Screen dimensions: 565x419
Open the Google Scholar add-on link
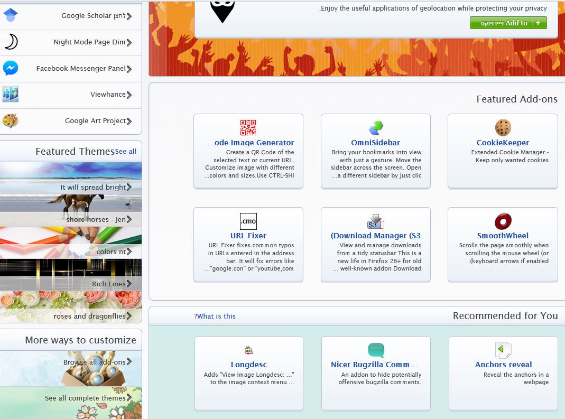(x=94, y=15)
